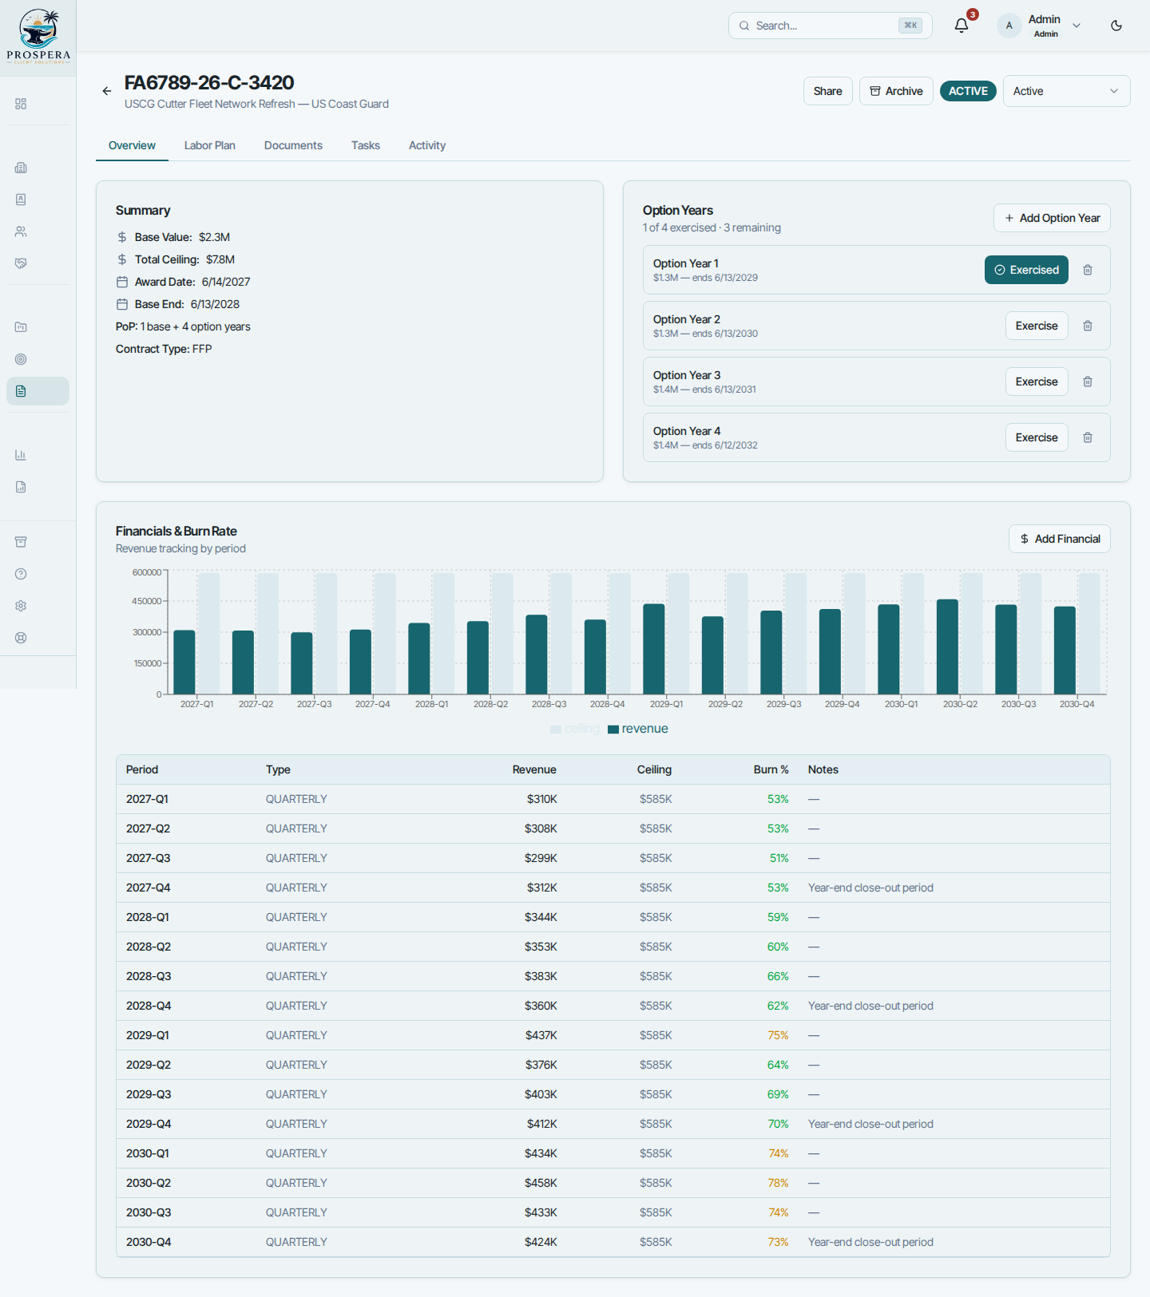Click the 2029-Q3 period cell

(x=149, y=1094)
